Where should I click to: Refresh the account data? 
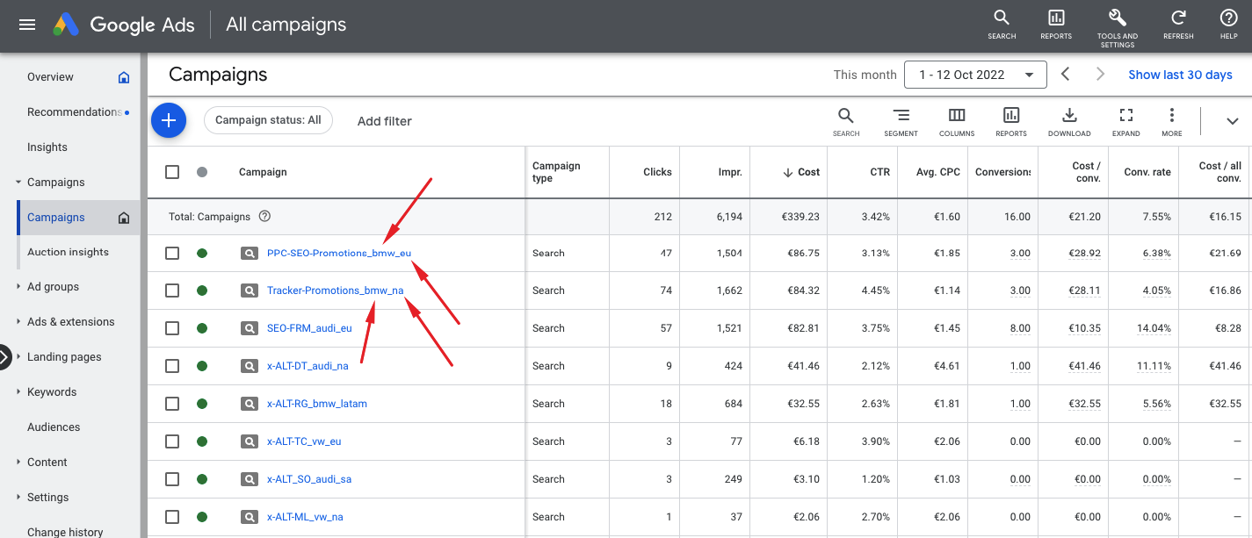(x=1178, y=25)
